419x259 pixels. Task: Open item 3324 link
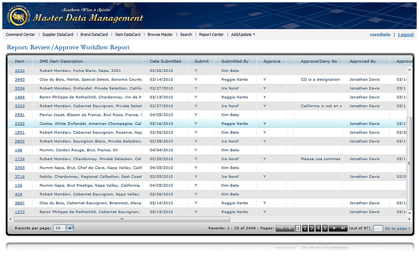(19, 88)
